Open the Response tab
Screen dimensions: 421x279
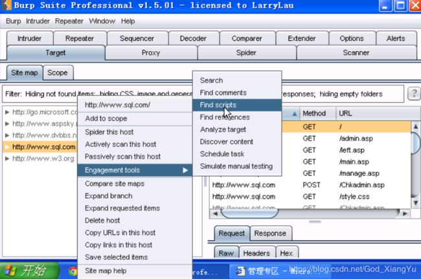(x=270, y=234)
